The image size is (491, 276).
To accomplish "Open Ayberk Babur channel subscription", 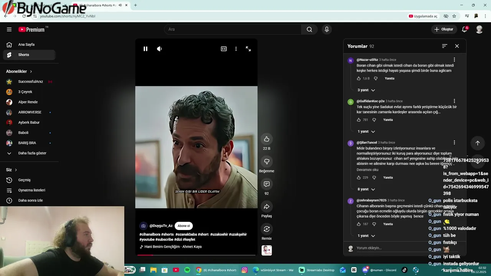I will click(x=29, y=123).
